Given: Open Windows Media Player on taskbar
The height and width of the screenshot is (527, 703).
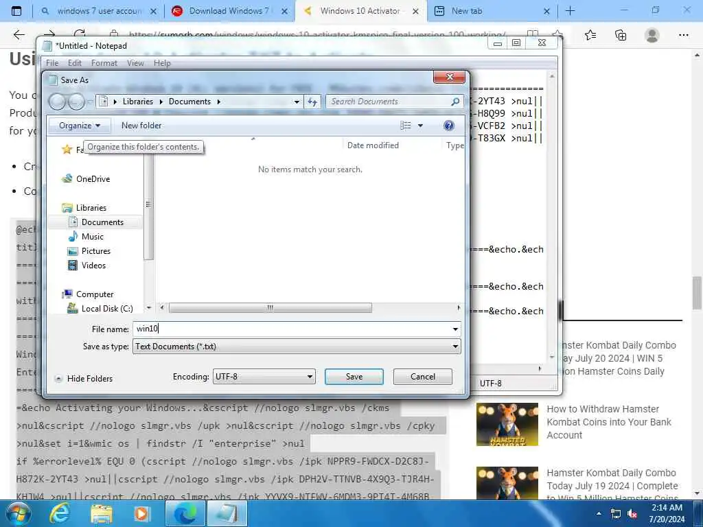Looking at the screenshot, I should (142, 513).
